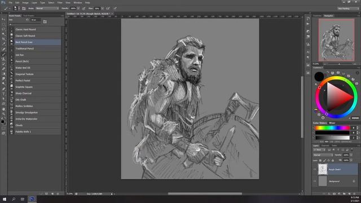Screen dimensions: 361x203
Task: Click the lock all padlock icon
Action: coord(333,160)
